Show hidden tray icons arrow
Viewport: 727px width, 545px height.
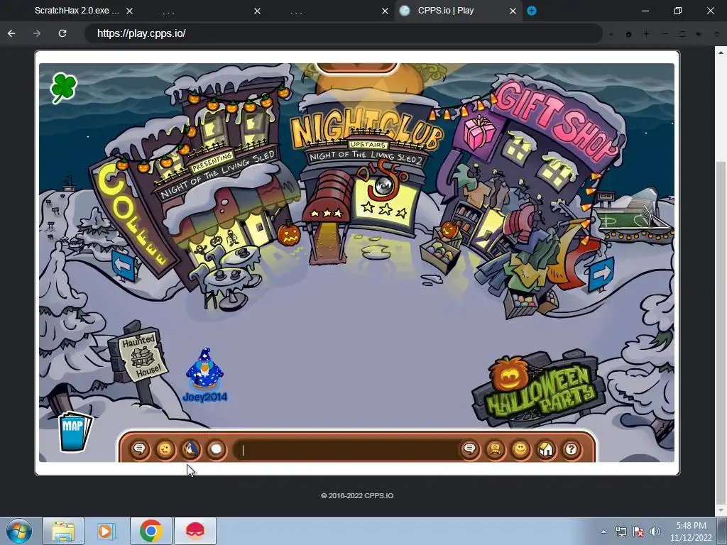click(x=603, y=532)
